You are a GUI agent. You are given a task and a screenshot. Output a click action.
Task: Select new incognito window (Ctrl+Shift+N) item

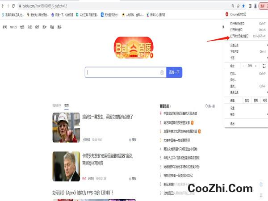click(246, 36)
